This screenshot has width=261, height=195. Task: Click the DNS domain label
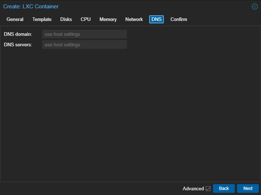pyautogui.click(x=18, y=34)
